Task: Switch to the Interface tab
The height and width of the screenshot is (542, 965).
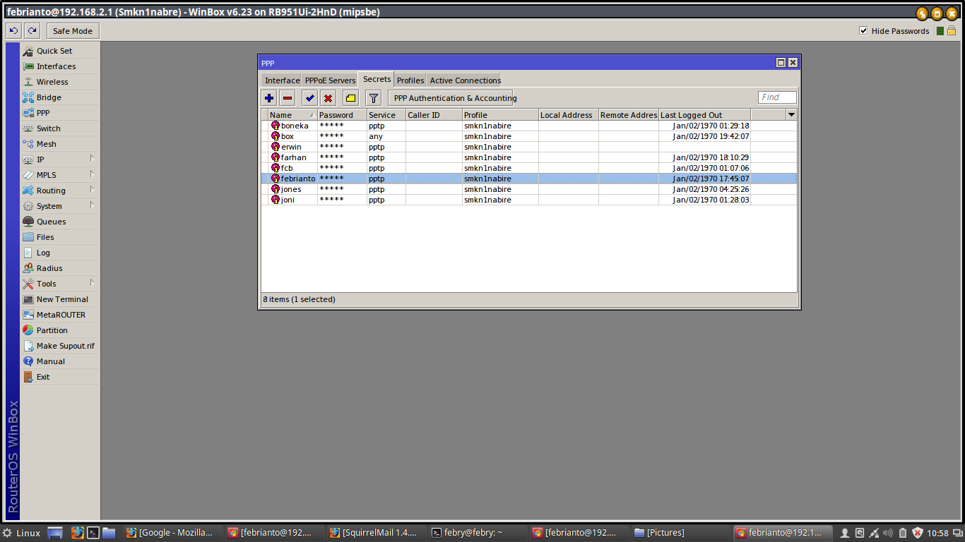Action: [x=282, y=80]
